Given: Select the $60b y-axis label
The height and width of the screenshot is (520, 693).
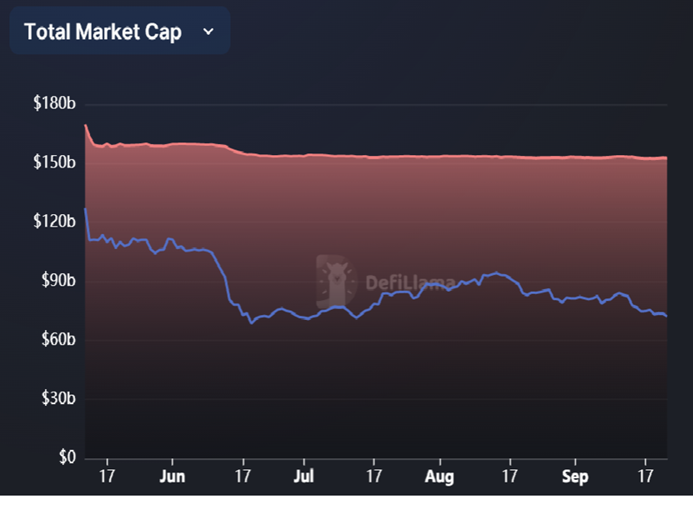Looking at the screenshot, I should coord(58,339).
